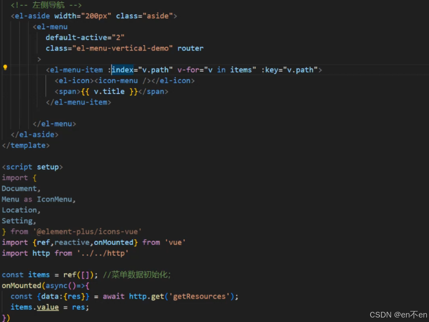Click the default-active="2" property

[x=85, y=37]
